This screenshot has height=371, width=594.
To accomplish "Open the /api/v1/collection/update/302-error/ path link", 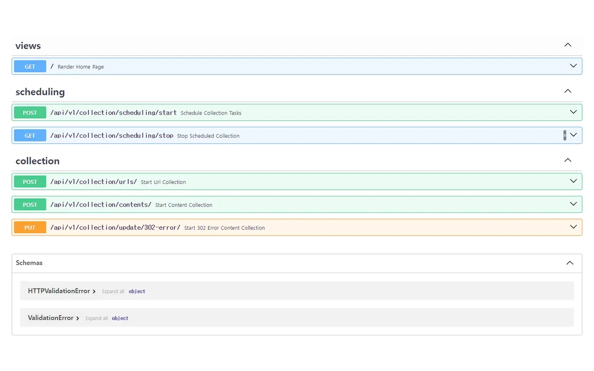I will click(x=115, y=228).
